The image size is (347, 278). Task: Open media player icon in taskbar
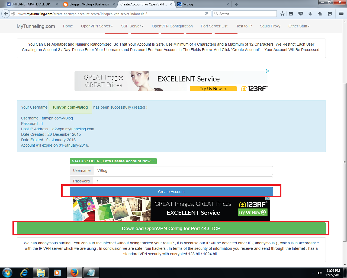point(57,273)
